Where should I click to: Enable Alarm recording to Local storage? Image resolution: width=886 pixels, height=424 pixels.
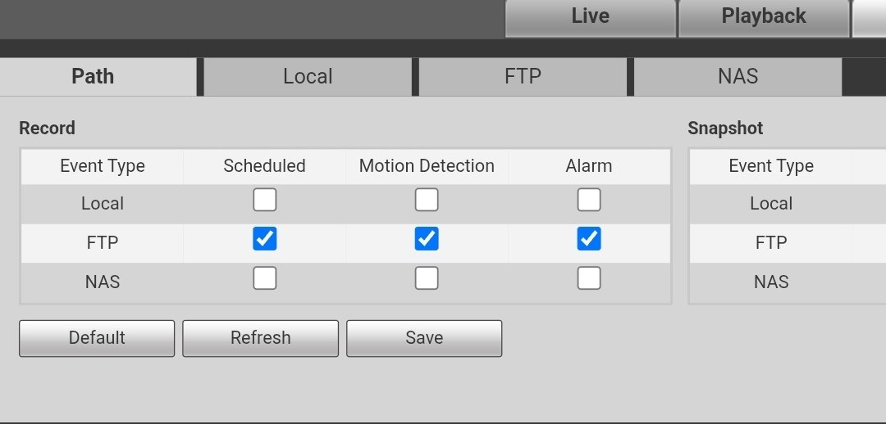pyautogui.click(x=589, y=200)
